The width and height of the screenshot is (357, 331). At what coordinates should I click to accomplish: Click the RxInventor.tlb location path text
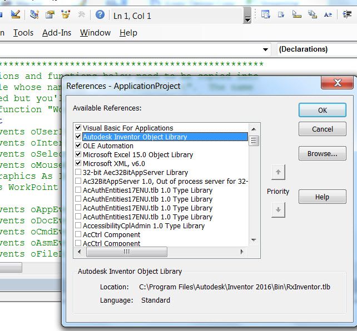[235, 287]
